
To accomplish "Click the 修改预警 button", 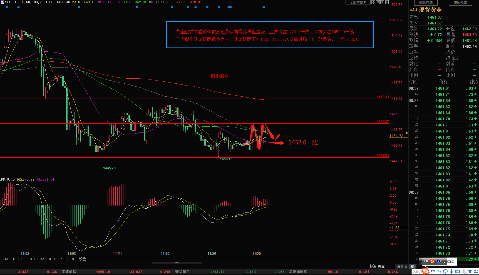I will click(460, 3).
